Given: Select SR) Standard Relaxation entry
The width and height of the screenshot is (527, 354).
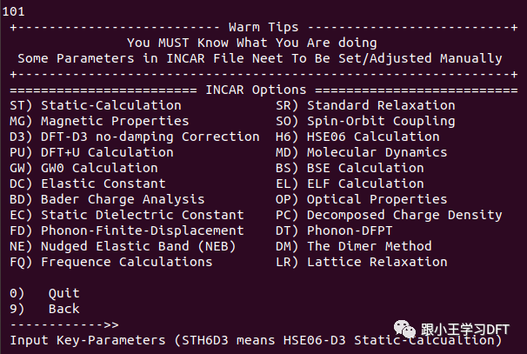Looking at the screenshot, I should pos(365,105).
